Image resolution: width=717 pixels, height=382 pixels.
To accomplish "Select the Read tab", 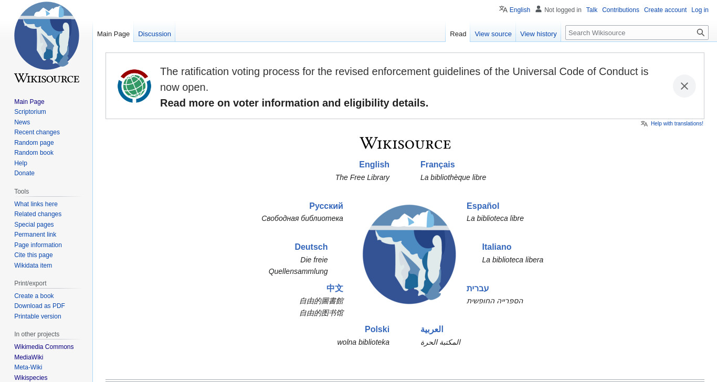I will coord(458,34).
